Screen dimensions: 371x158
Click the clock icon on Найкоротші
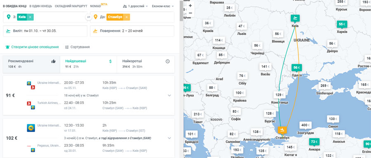tap(167, 61)
